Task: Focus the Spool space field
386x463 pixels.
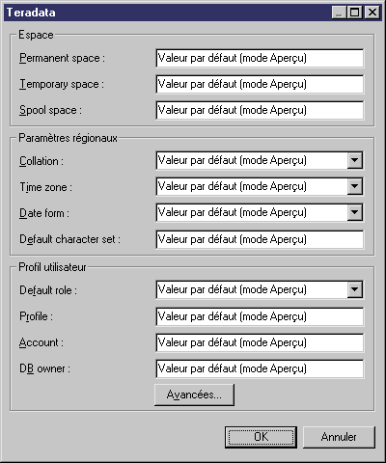Action: click(x=260, y=110)
